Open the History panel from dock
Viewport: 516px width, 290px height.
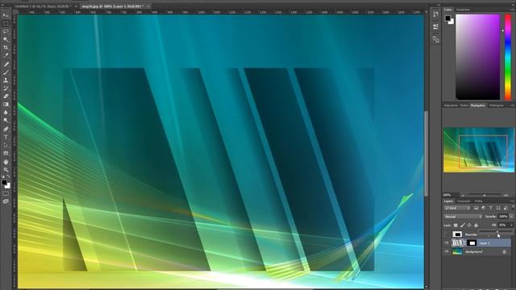[x=435, y=14]
